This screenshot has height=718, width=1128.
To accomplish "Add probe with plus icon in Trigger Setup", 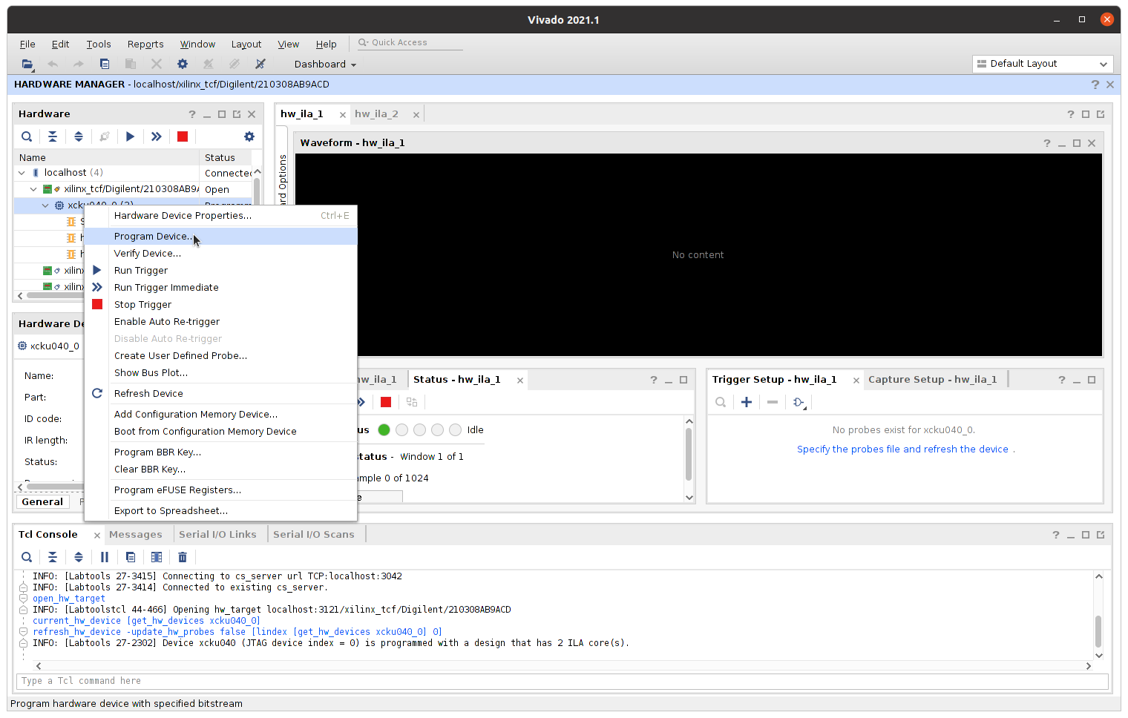I will pyautogui.click(x=747, y=402).
